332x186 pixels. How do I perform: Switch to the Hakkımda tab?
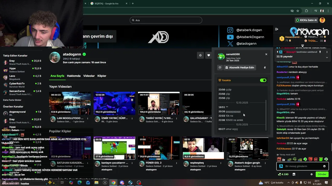[74, 76]
